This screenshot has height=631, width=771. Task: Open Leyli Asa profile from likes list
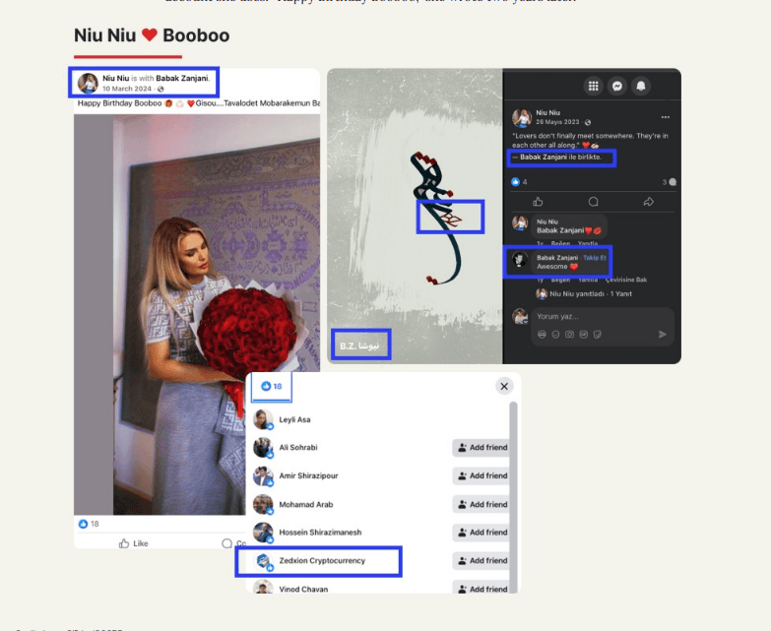click(294, 419)
